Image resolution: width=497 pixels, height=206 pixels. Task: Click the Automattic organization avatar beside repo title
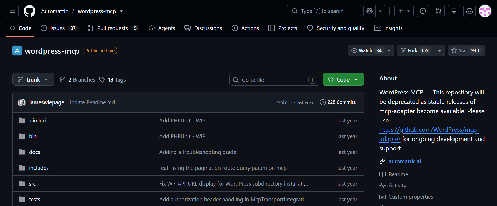click(17, 50)
